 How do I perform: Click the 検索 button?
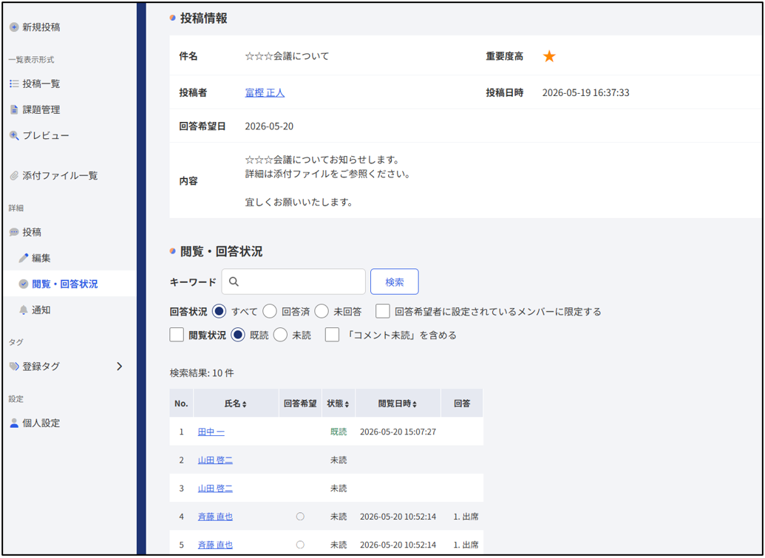click(394, 282)
